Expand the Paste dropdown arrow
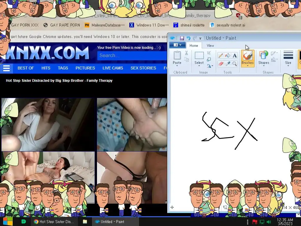The width and height of the screenshot is (301, 226). [x=177, y=66]
